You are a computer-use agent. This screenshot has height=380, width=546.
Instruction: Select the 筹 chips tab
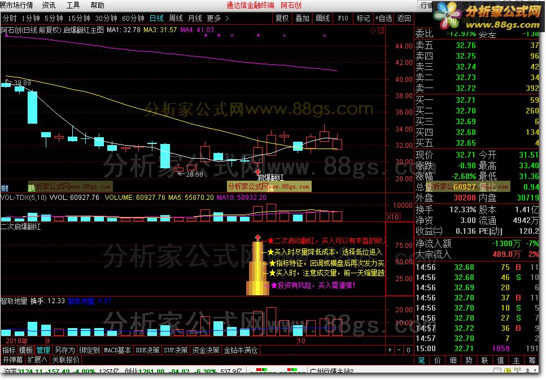click(532, 360)
